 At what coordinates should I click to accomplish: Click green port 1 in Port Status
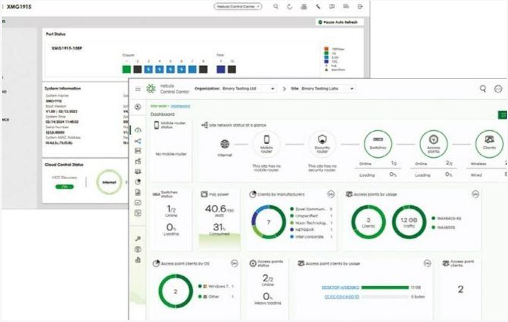pyautogui.click(x=126, y=69)
